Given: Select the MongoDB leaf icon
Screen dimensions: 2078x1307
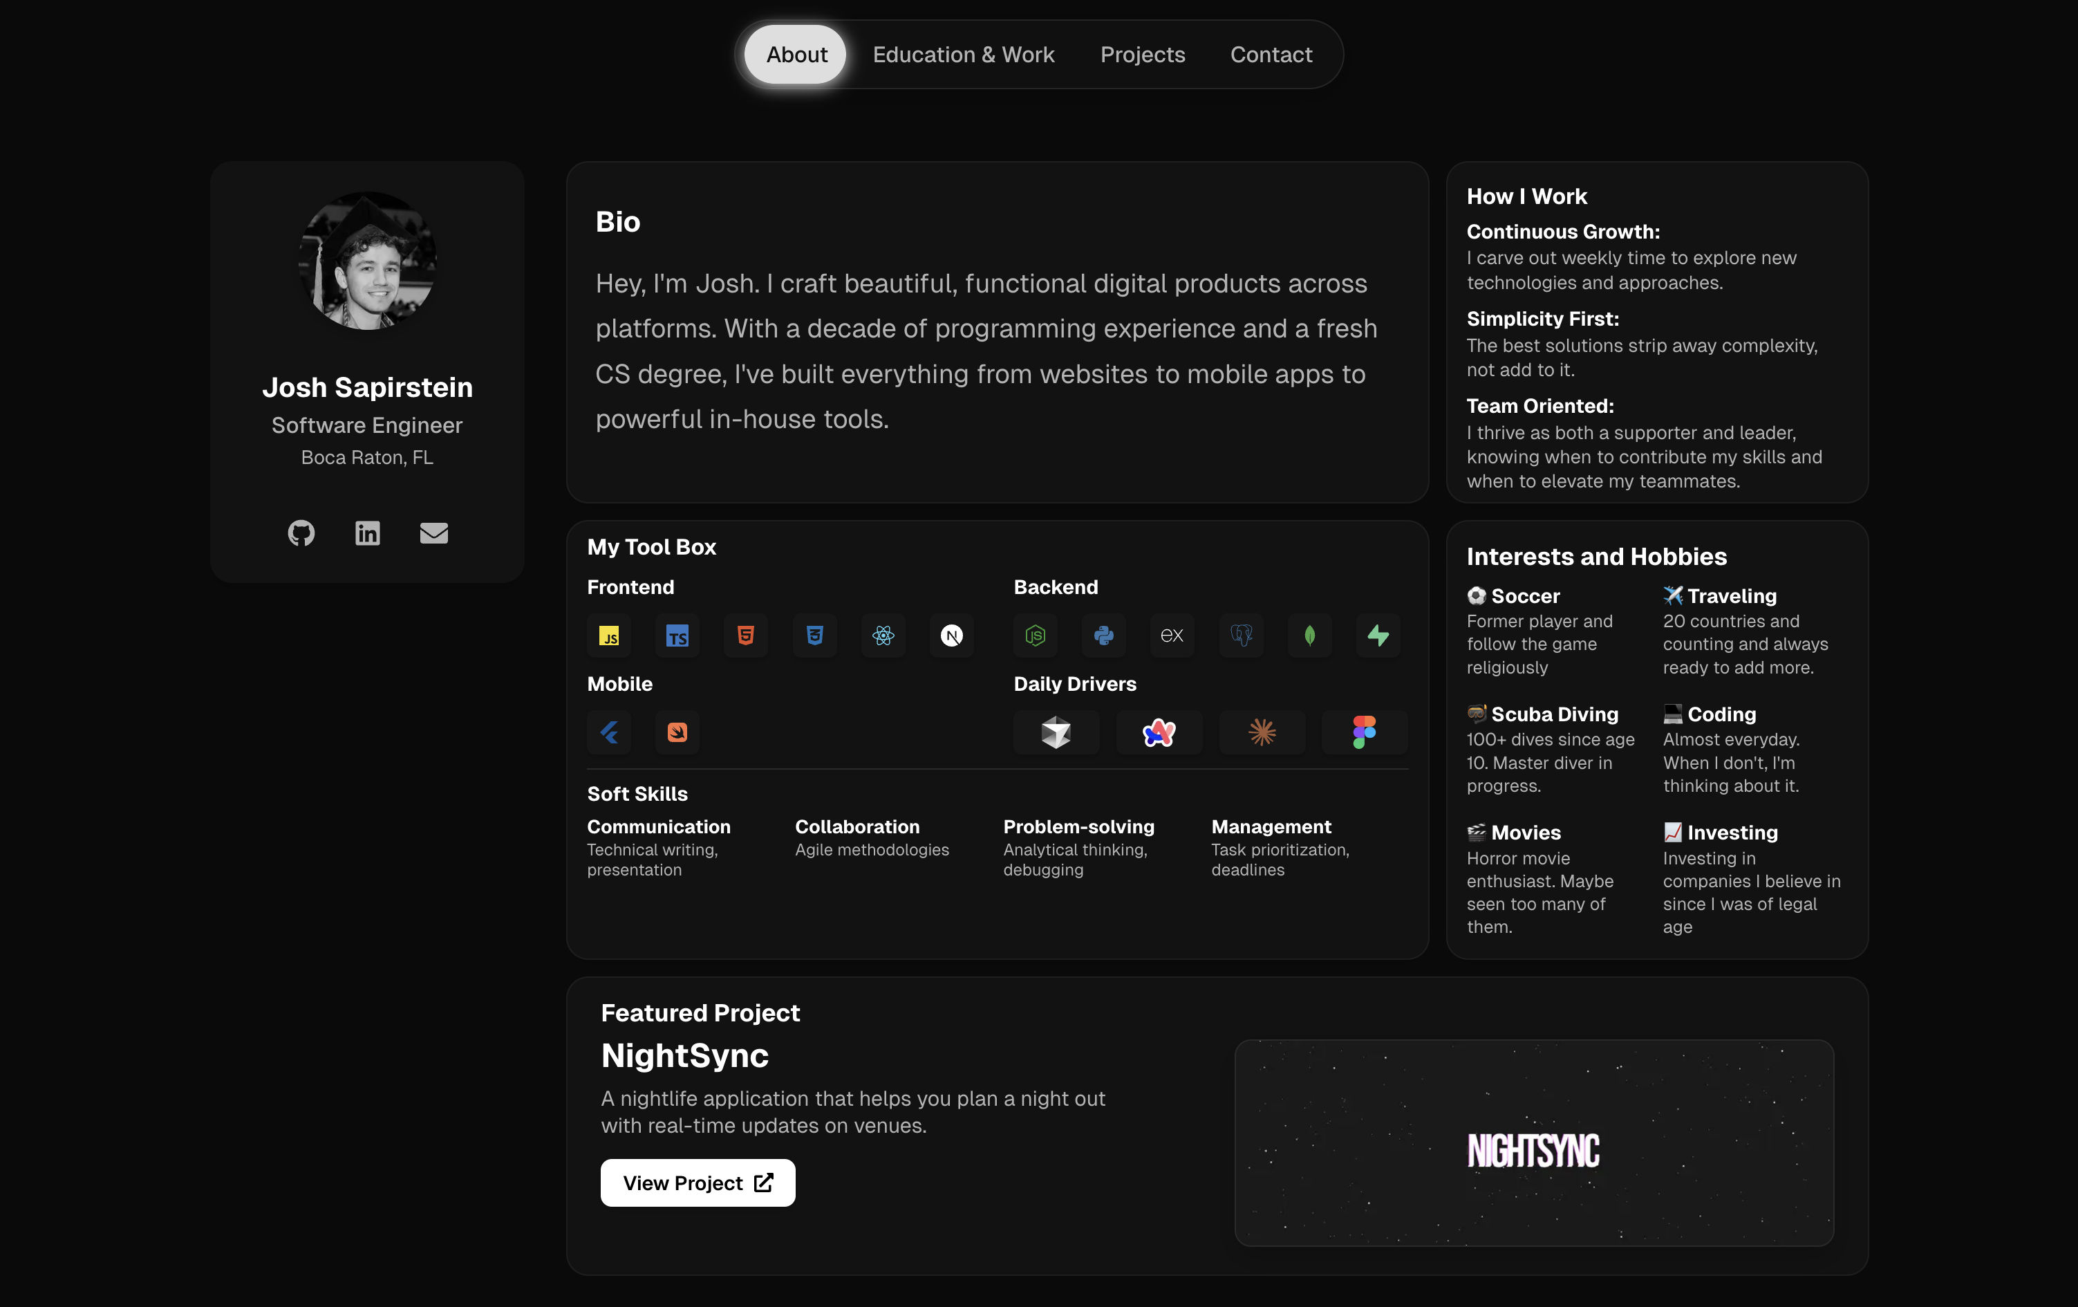Looking at the screenshot, I should (x=1310, y=636).
